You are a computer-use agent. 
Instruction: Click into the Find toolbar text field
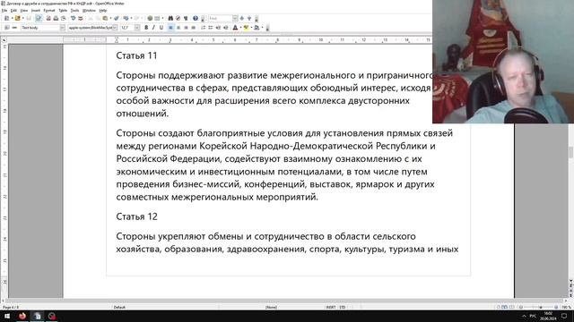[220, 18]
